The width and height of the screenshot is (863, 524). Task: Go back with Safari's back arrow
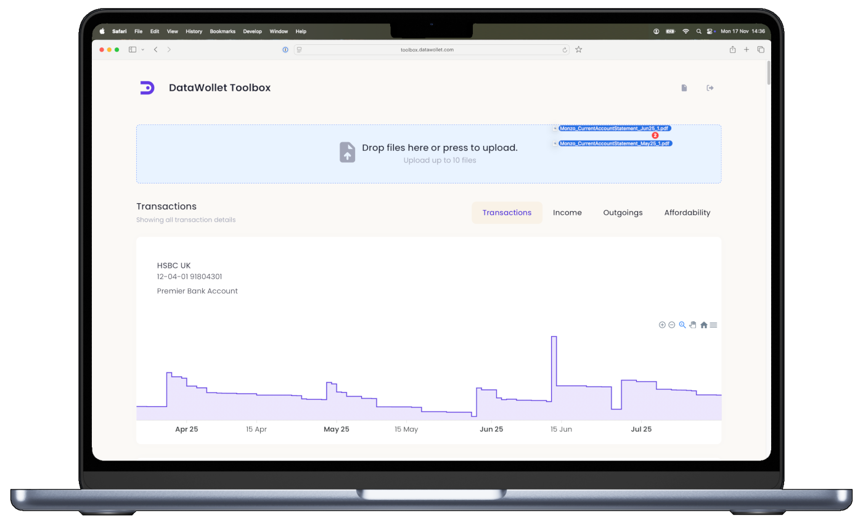155,50
